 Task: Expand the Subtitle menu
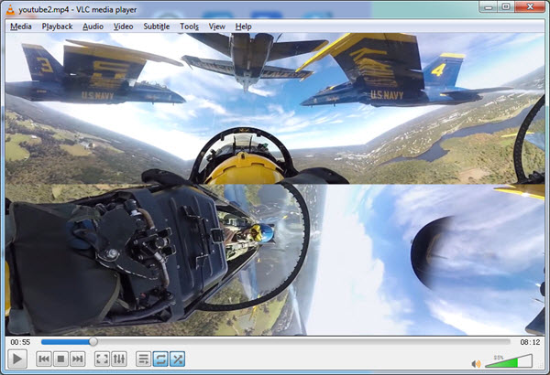[156, 27]
